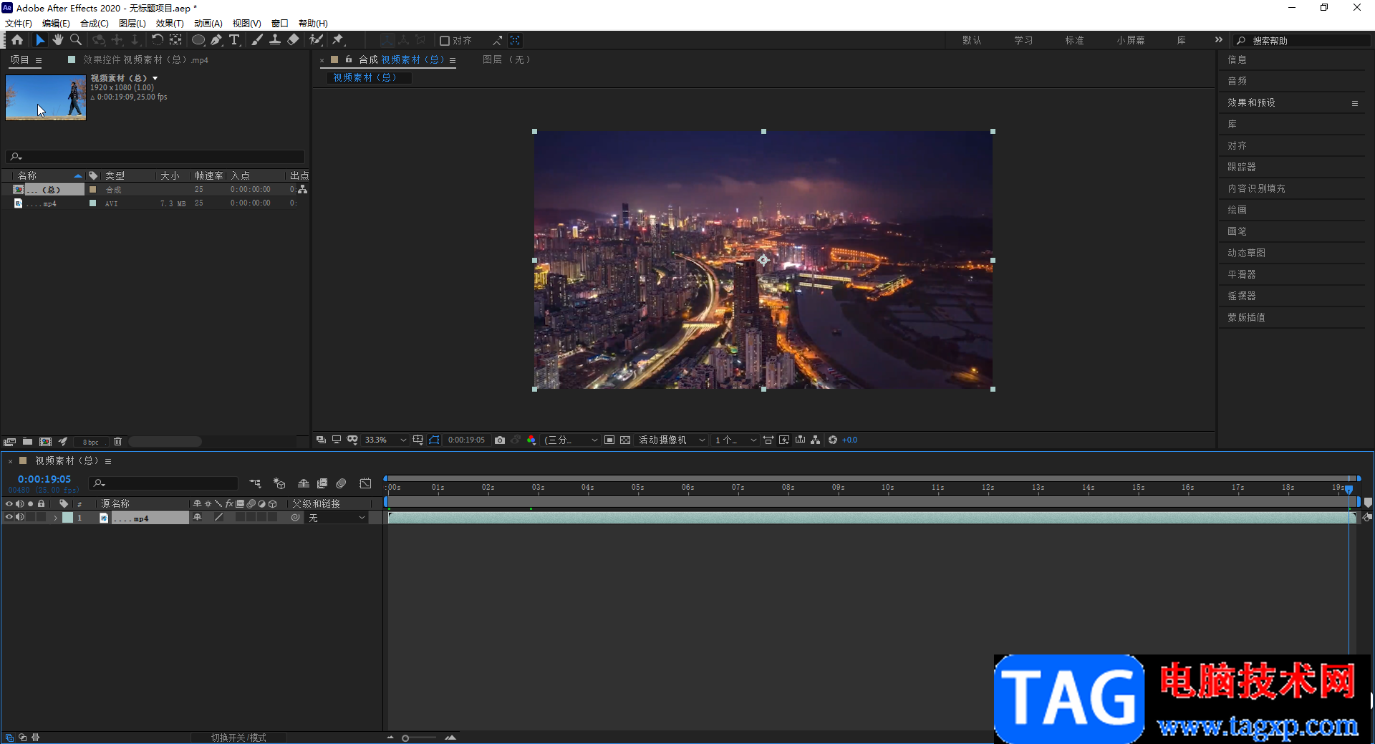Select the Selection arrow tool
The height and width of the screenshot is (744, 1375).
[40, 40]
